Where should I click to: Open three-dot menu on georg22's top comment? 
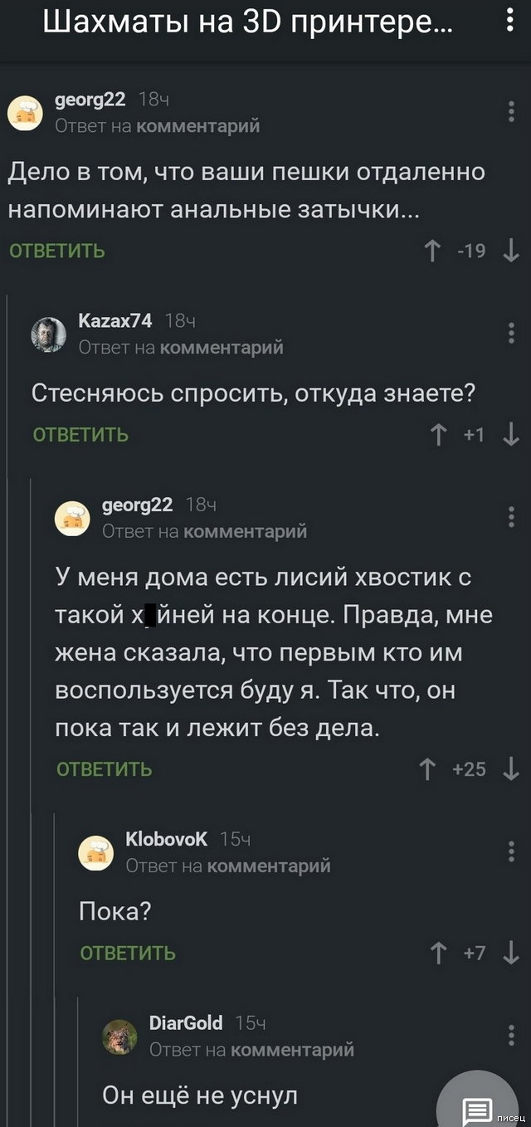point(511,111)
